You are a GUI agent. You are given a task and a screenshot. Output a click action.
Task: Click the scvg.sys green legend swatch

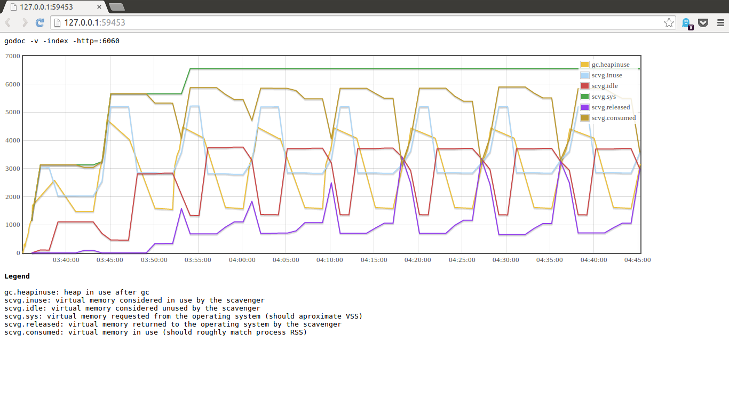[x=585, y=97]
